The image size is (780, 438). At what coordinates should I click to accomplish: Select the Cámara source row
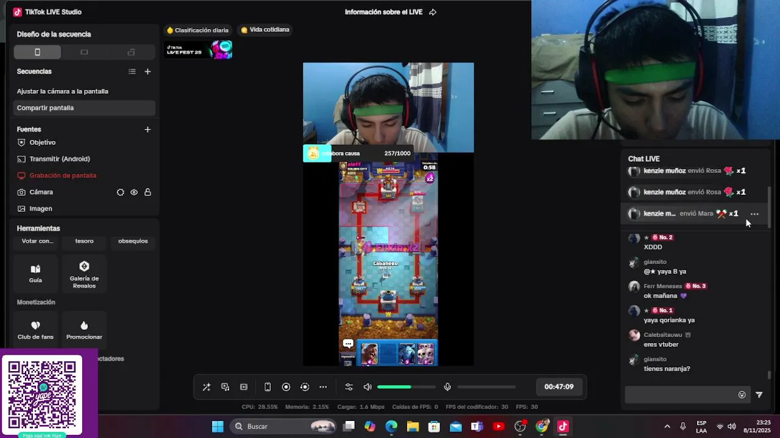pyautogui.click(x=84, y=192)
